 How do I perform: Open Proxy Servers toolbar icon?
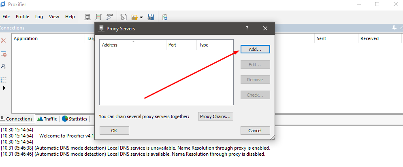tap(87, 17)
